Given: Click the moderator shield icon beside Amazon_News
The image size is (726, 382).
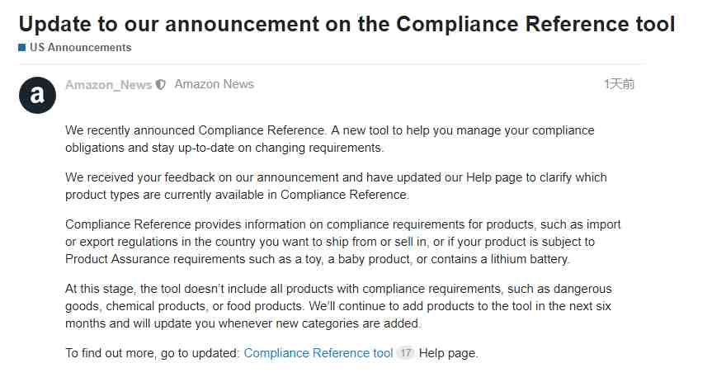Looking at the screenshot, I should (161, 85).
